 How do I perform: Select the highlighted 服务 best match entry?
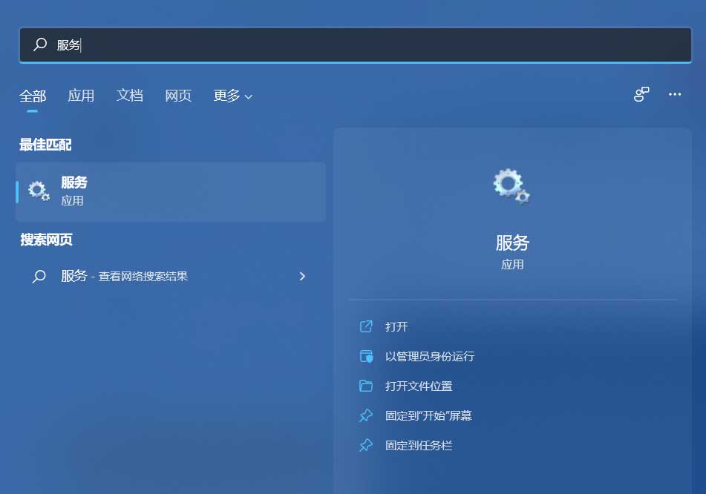pos(171,191)
